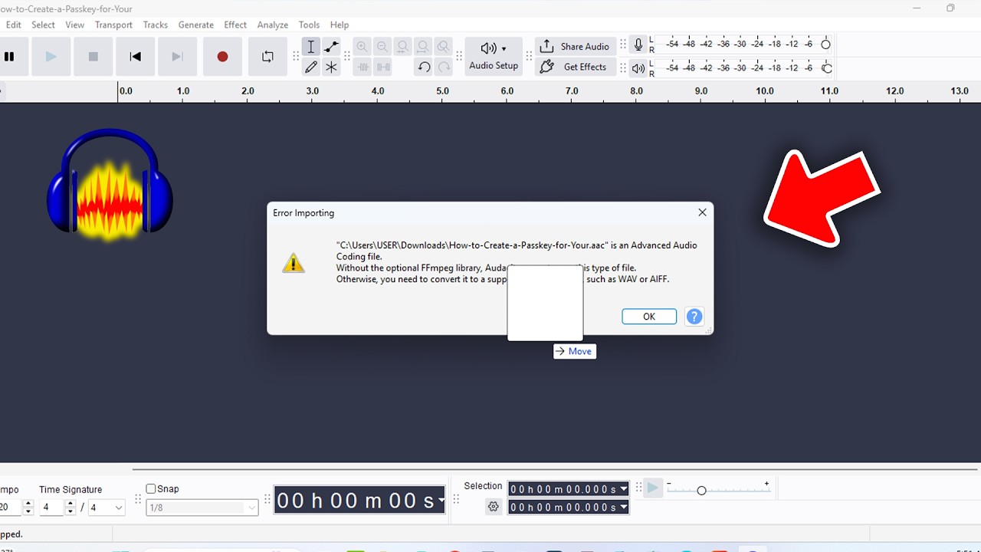
Task: Click Trim audio outside selection icon
Action: tap(363, 67)
